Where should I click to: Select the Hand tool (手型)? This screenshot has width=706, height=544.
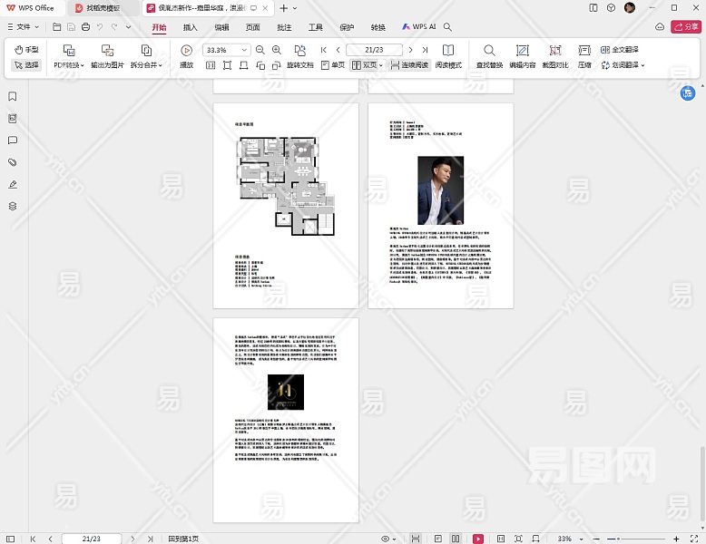coord(26,50)
